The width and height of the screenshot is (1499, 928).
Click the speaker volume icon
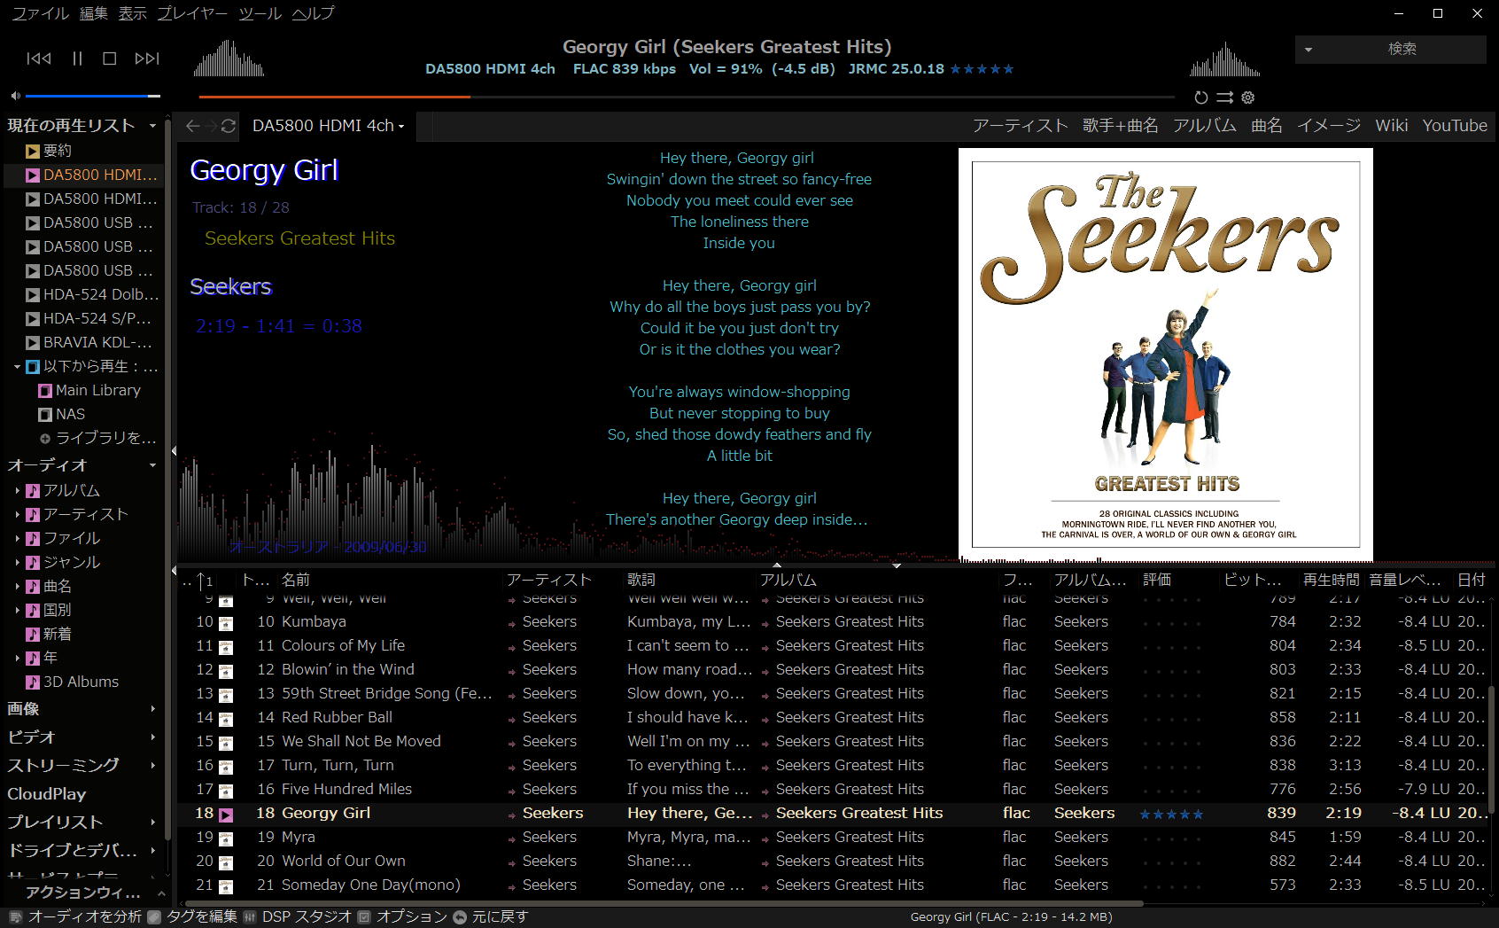coord(15,96)
